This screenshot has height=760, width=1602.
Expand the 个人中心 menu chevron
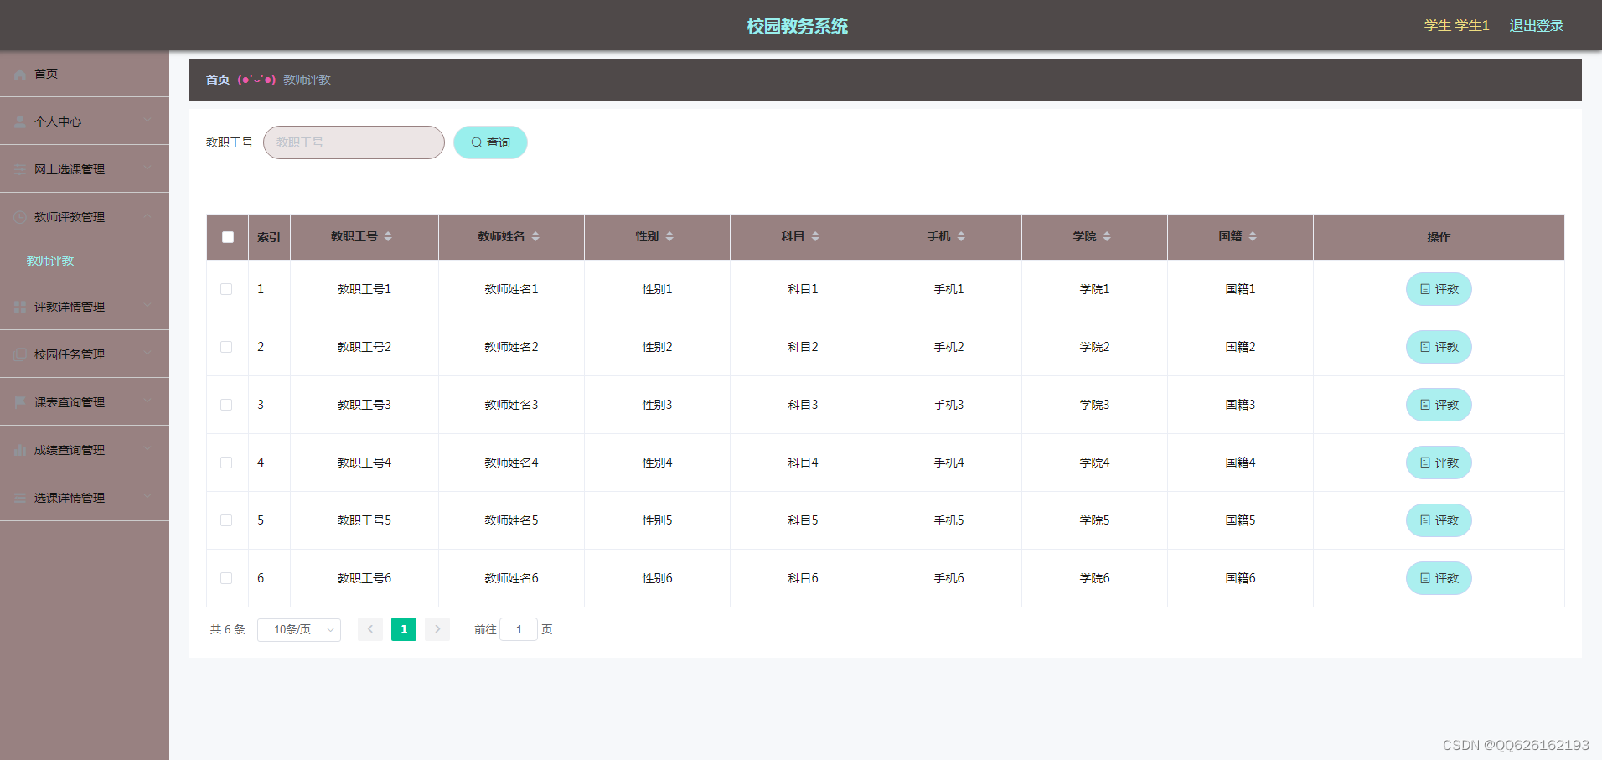(x=147, y=121)
